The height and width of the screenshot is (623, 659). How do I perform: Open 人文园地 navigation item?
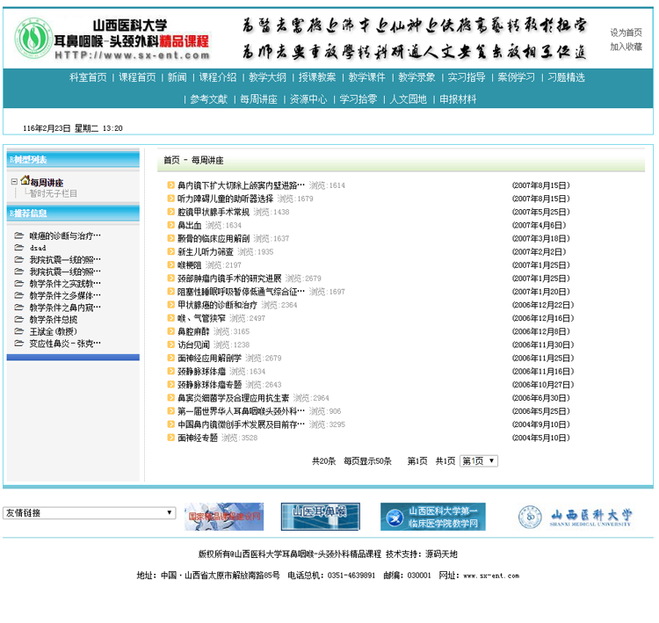(x=408, y=99)
